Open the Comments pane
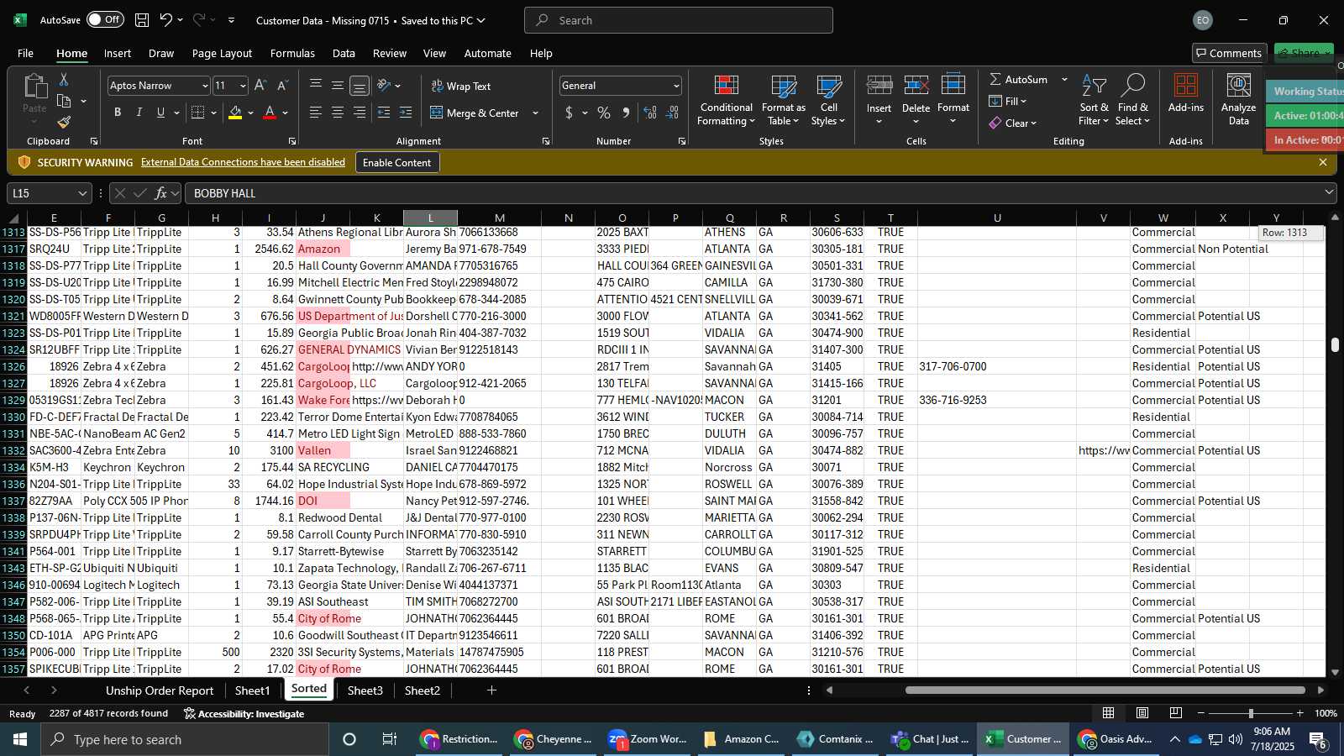The height and width of the screenshot is (756, 1344). [1230, 53]
